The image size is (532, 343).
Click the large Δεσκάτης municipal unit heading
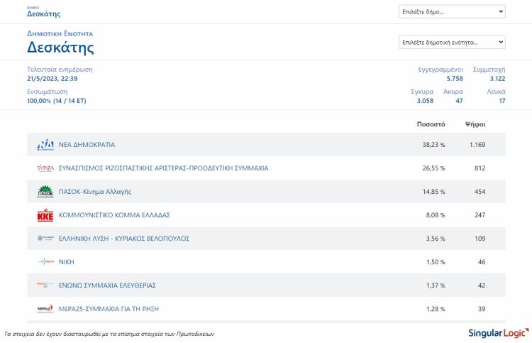(60, 47)
